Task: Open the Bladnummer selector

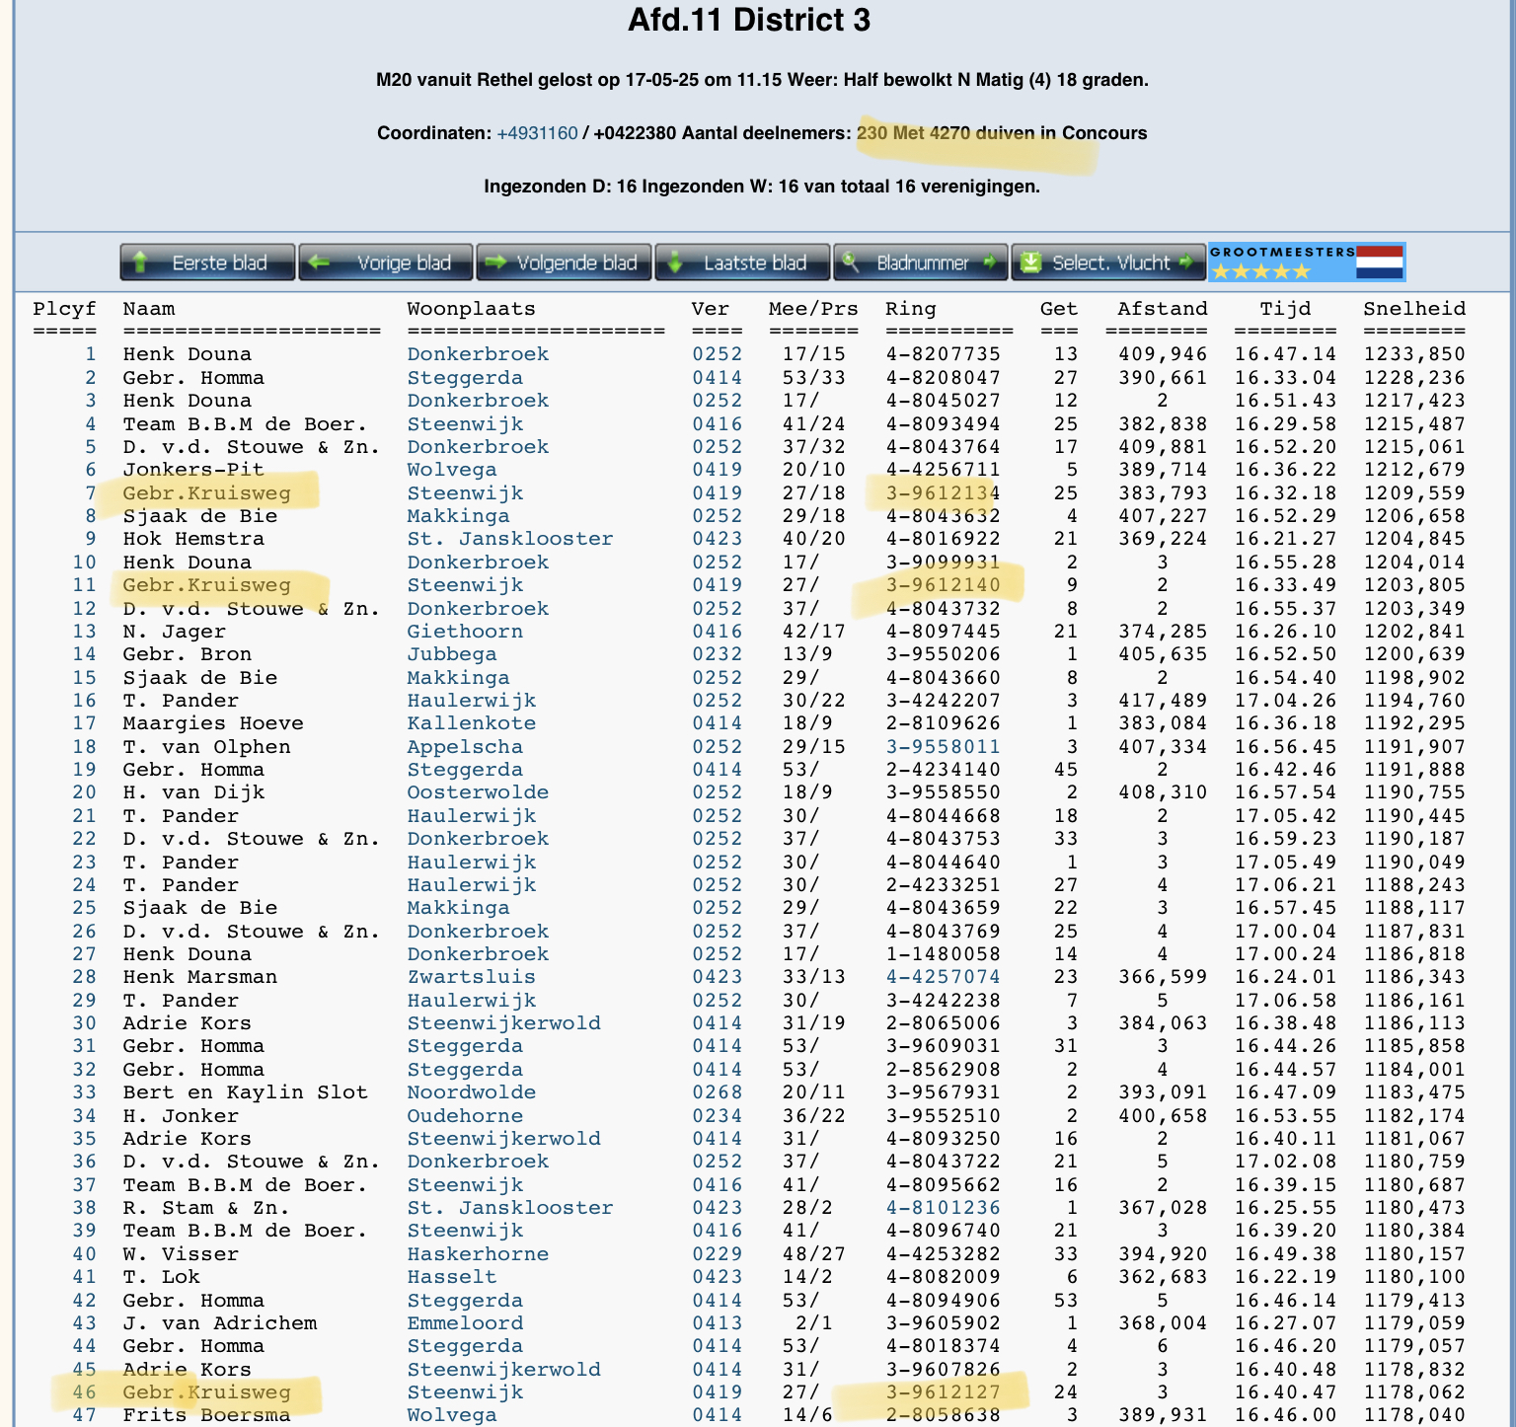Action: pyautogui.click(x=921, y=263)
